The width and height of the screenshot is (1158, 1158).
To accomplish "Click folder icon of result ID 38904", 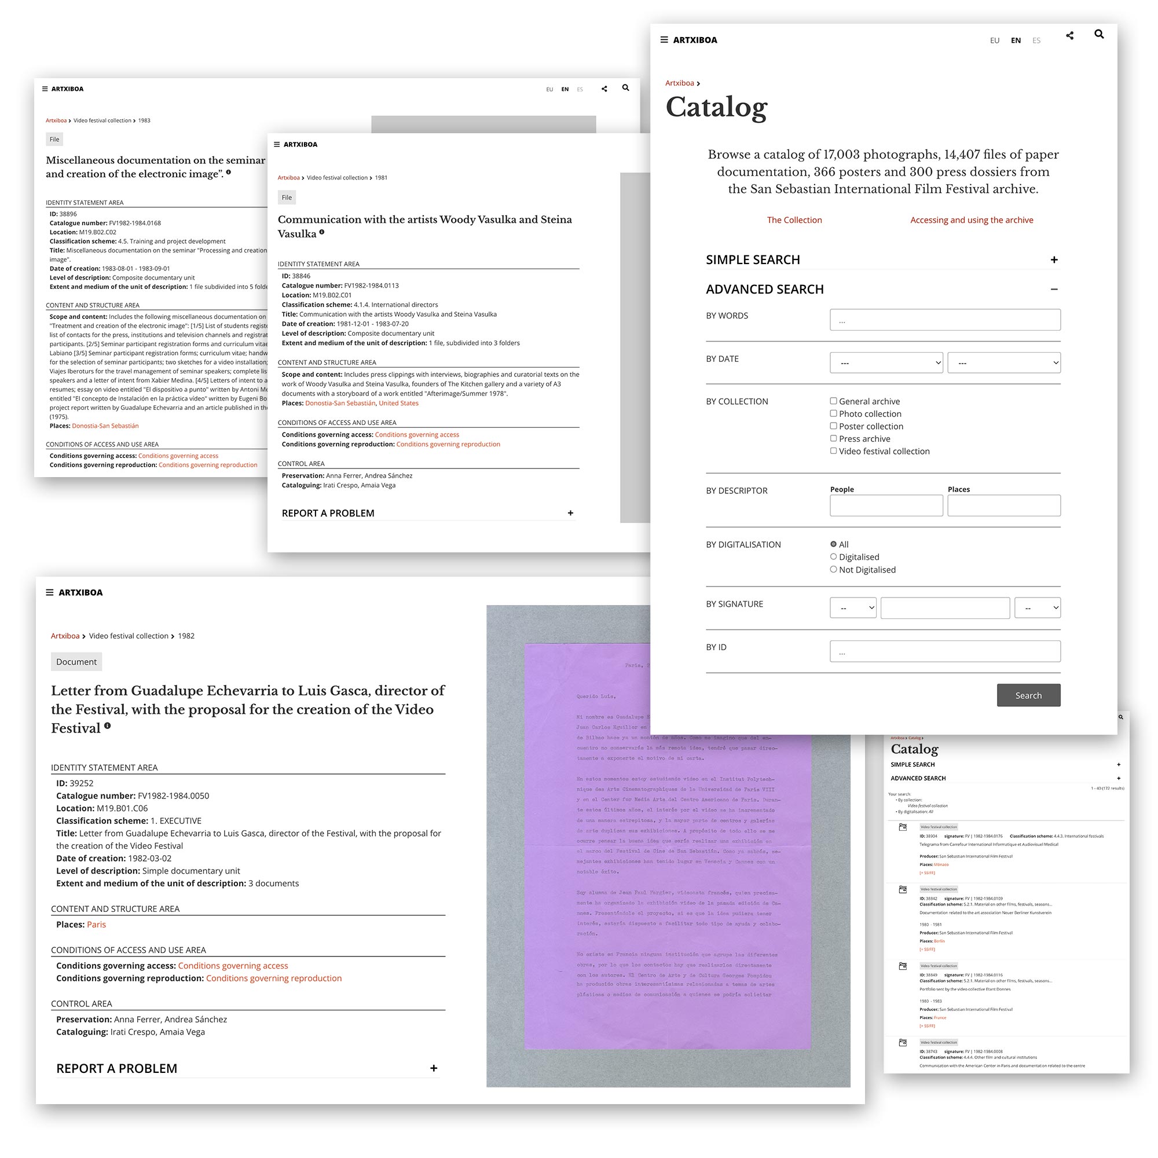I will coord(903,827).
